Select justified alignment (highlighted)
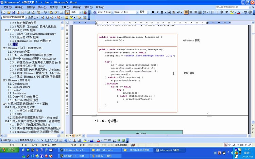This screenshot has width=255, height=159. (186, 12)
